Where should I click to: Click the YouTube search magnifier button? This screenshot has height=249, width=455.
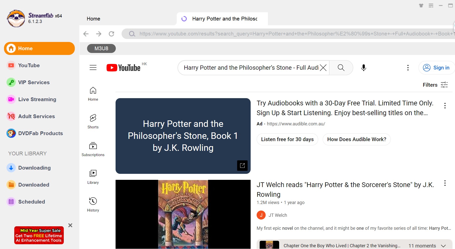341,68
